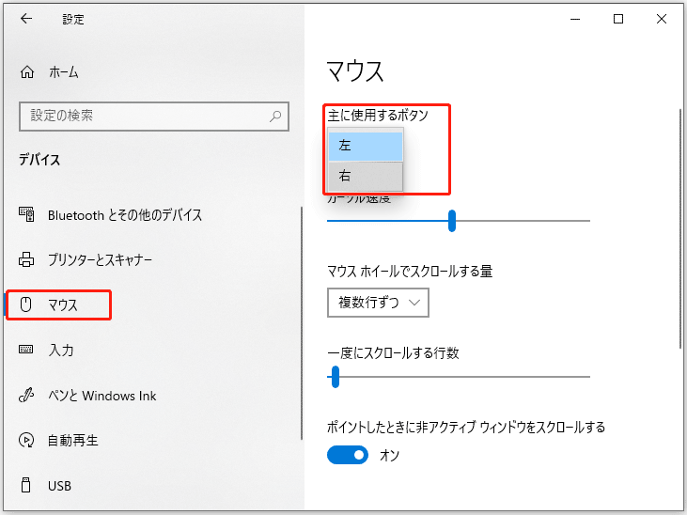Click the mouse icon in sidebar
The width and height of the screenshot is (687, 515).
coord(26,304)
